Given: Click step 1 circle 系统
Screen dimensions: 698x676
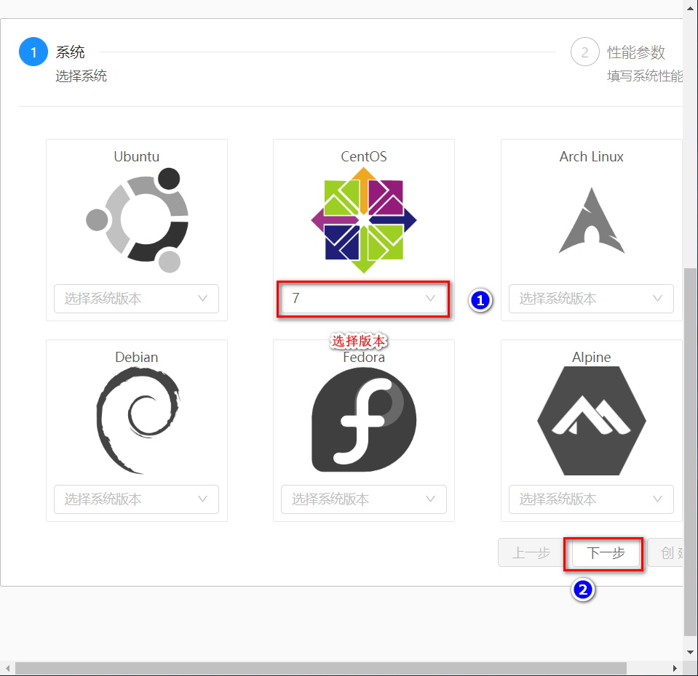Looking at the screenshot, I should 33,52.
